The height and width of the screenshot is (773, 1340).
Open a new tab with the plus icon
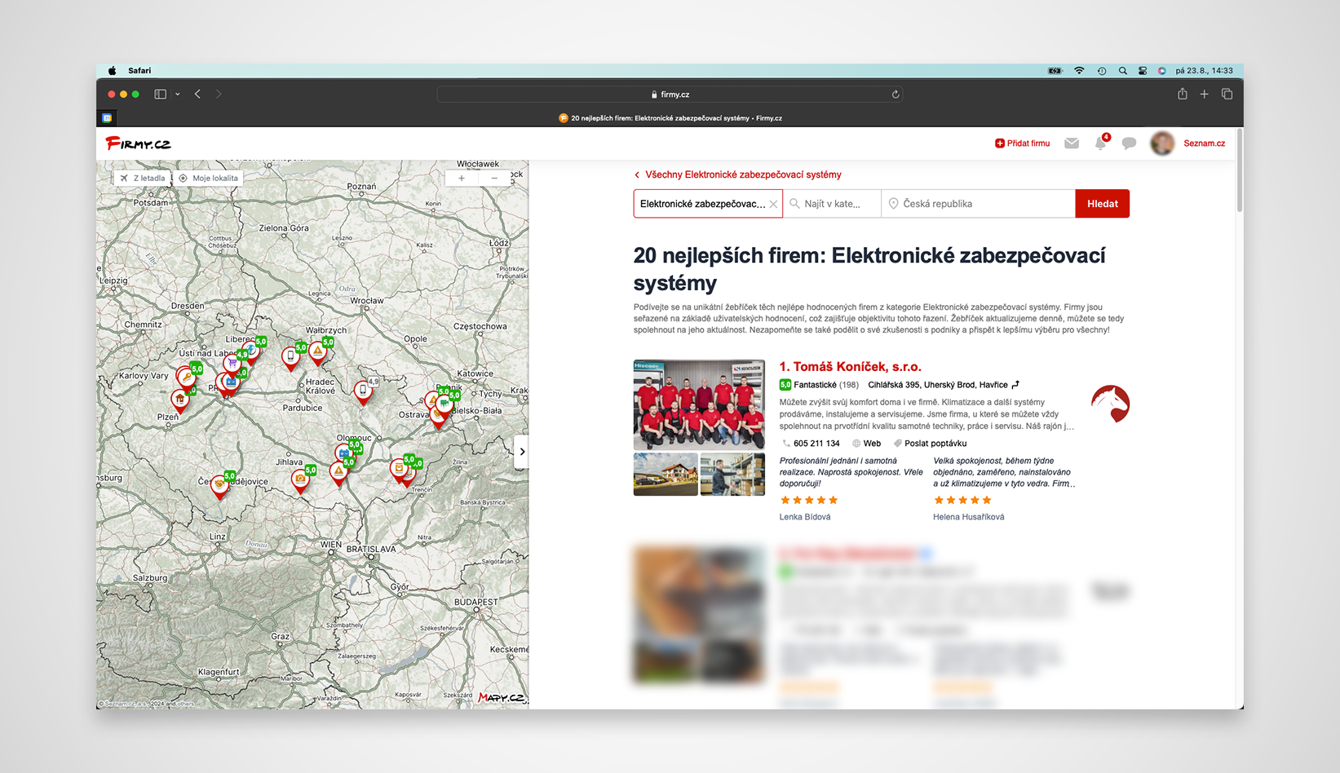click(1205, 95)
